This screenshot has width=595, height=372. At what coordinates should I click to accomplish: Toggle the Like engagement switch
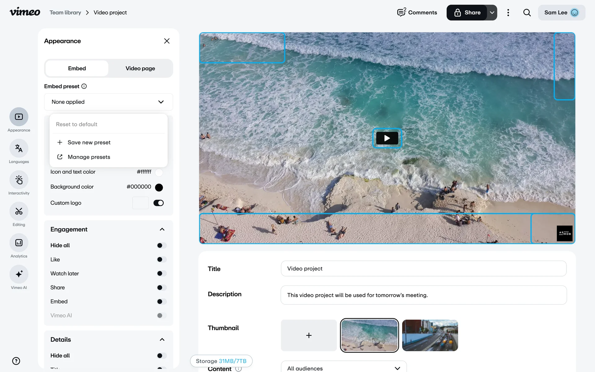(x=161, y=259)
